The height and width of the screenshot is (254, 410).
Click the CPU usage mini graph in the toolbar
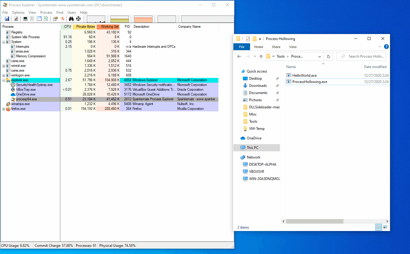tap(96, 19)
